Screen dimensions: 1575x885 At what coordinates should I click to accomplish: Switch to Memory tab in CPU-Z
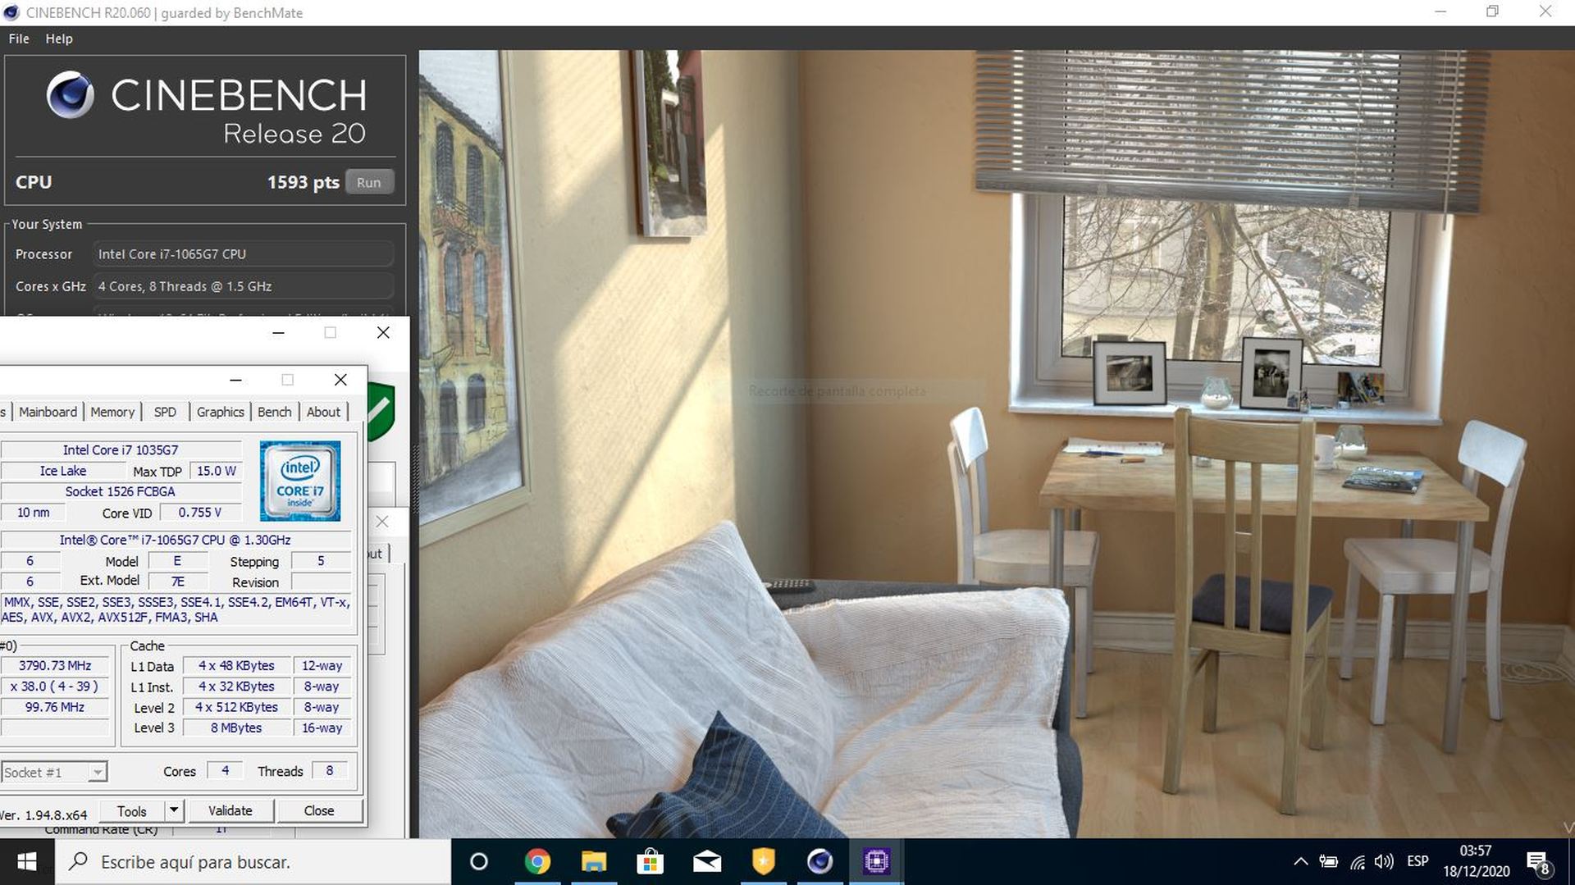tap(112, 412)
